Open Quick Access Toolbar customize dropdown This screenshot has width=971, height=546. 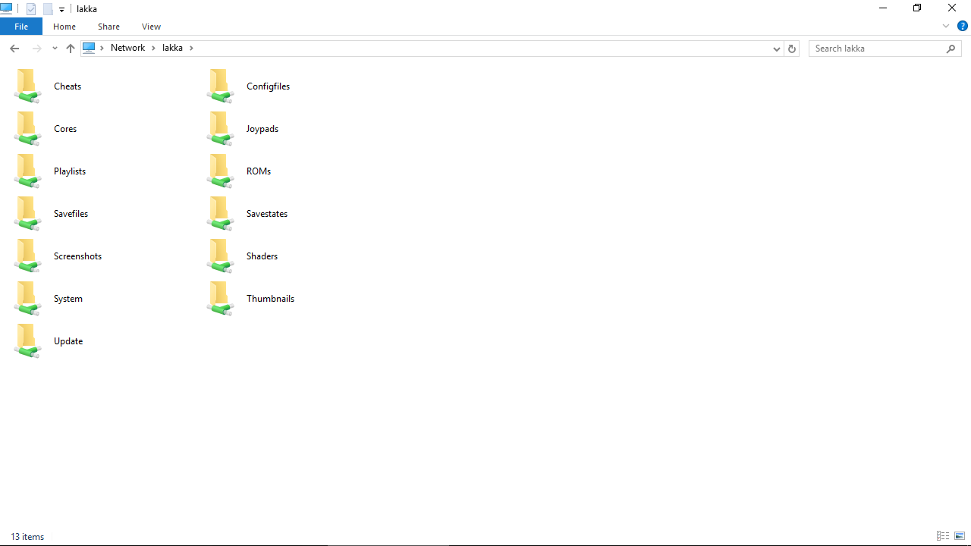(x=62, y=10)
